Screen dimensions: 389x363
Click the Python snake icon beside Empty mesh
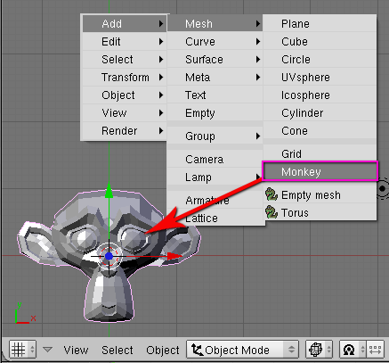click(271, 194)
